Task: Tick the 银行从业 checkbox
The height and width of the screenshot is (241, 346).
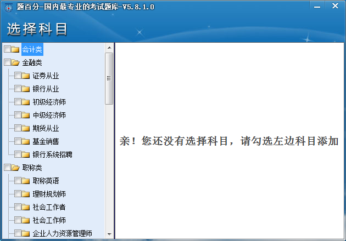Action: point(18,89)
